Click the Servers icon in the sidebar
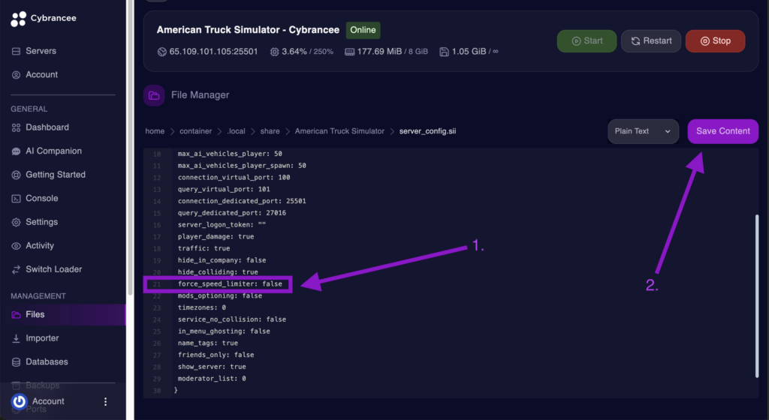The image size is (769, 420). [16, 51]
